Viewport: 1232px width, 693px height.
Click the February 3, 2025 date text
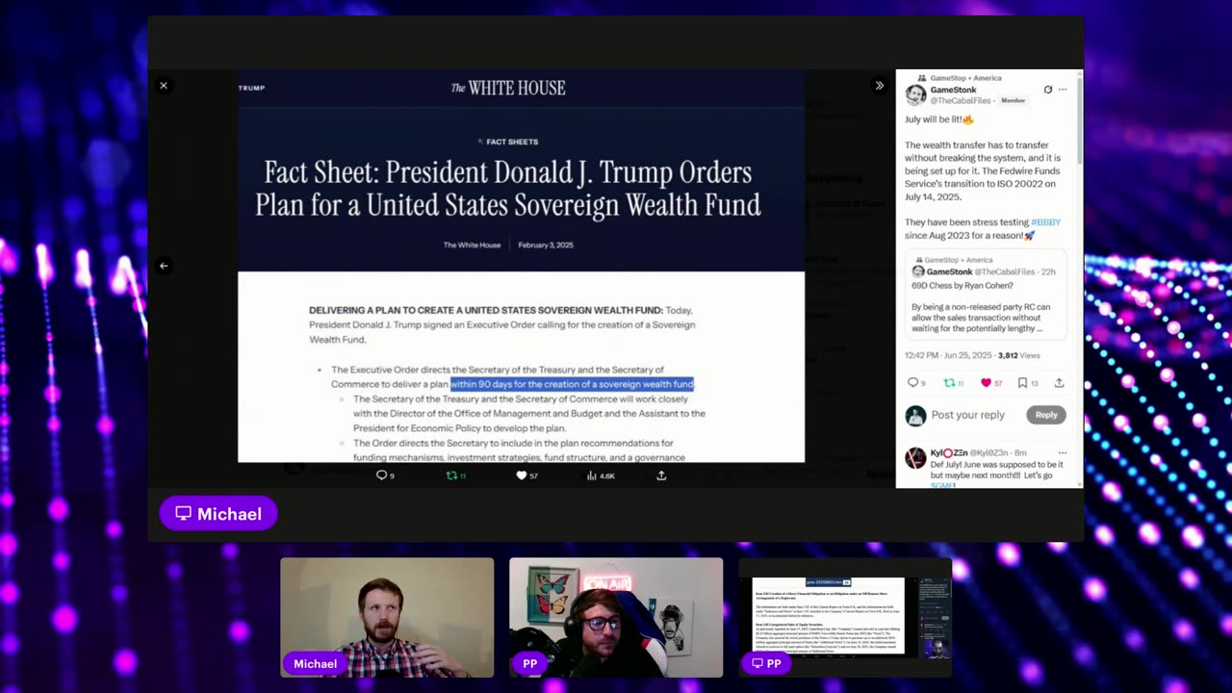coord(546,245)
